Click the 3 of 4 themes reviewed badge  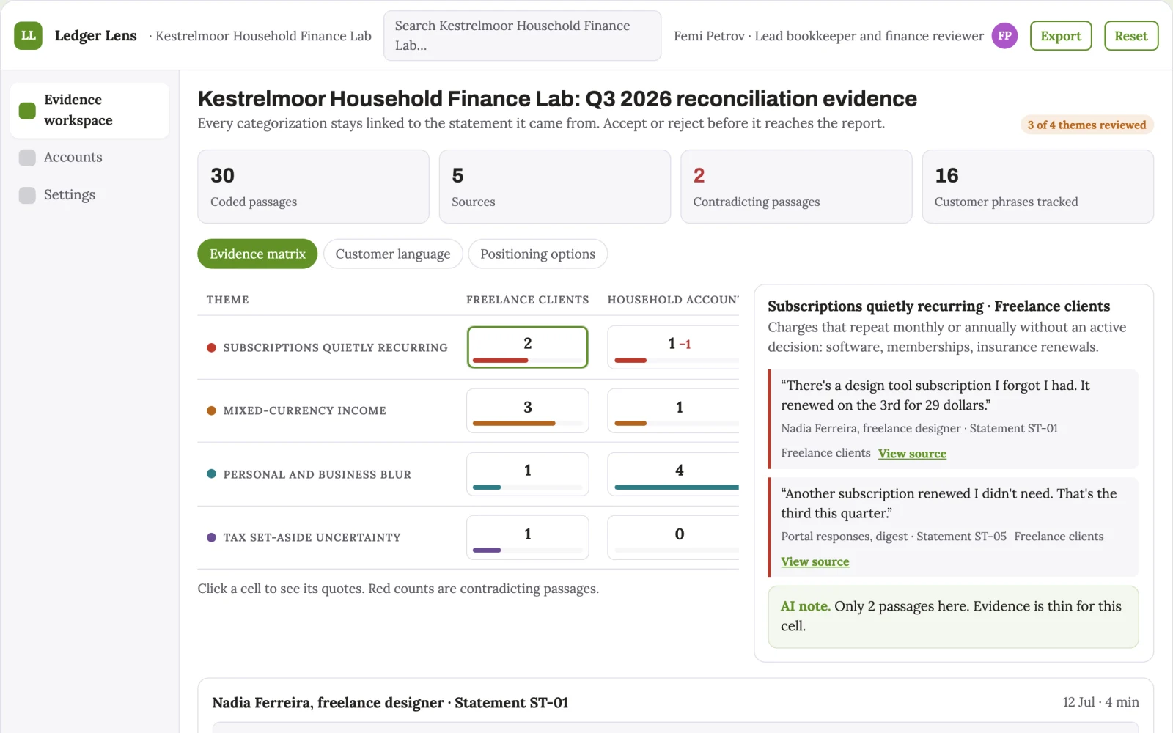coord(1086,125)
